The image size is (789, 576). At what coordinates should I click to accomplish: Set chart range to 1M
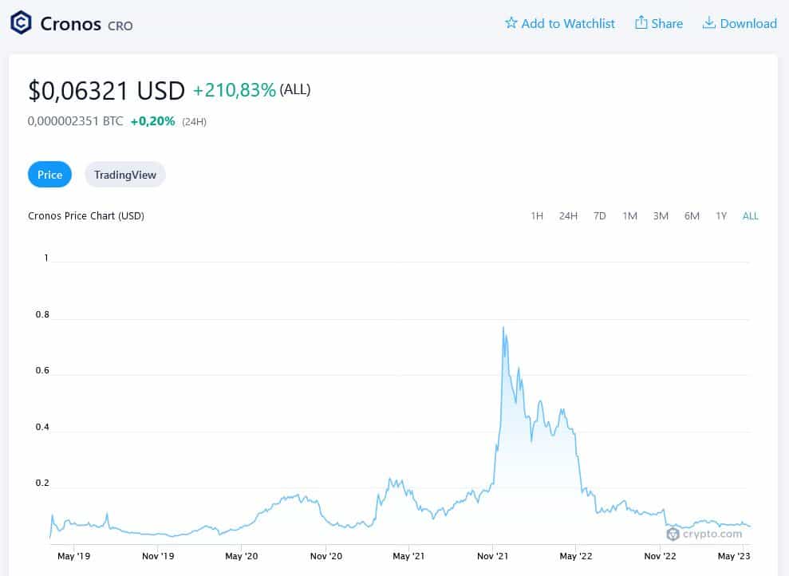coord(629,216)
